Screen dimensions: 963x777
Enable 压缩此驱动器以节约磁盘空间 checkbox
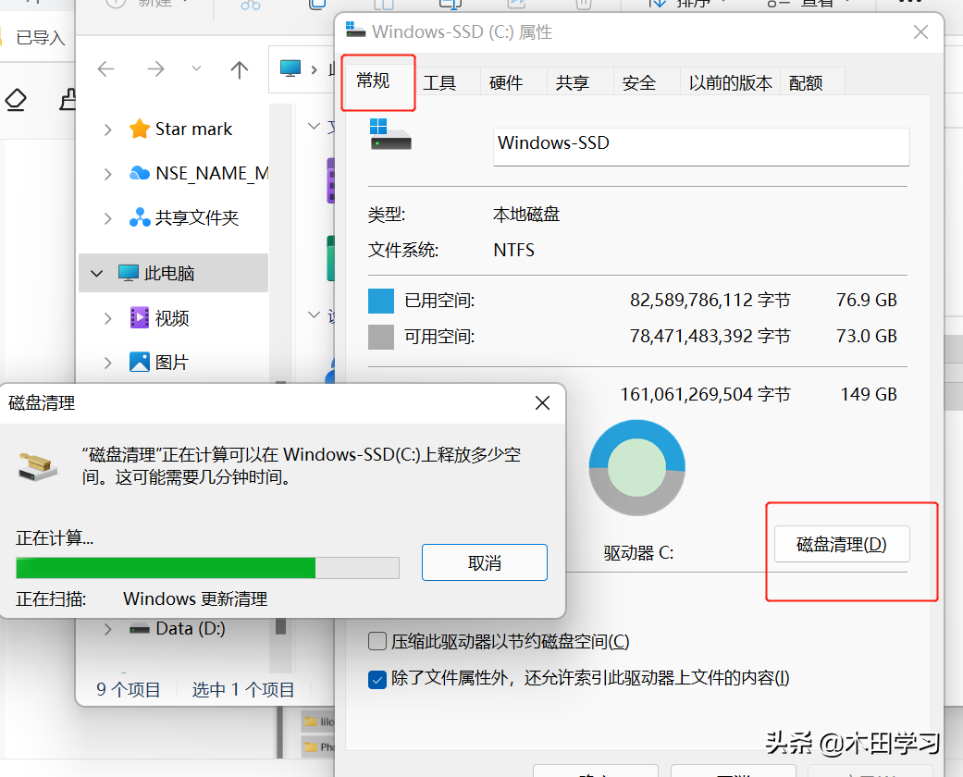point(377,641)
